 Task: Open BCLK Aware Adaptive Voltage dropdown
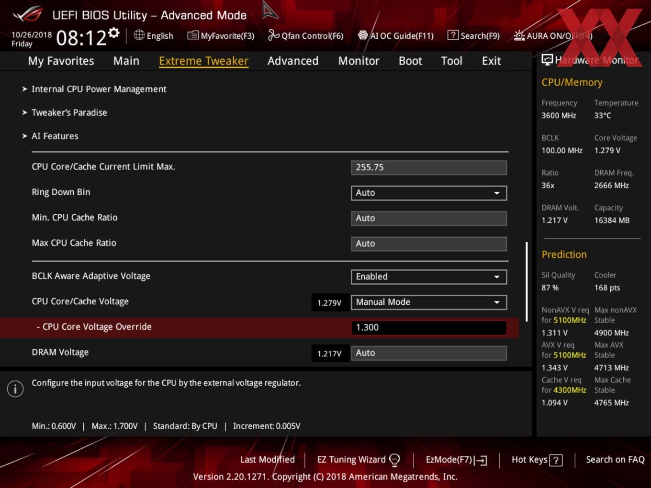click(429, 277)
